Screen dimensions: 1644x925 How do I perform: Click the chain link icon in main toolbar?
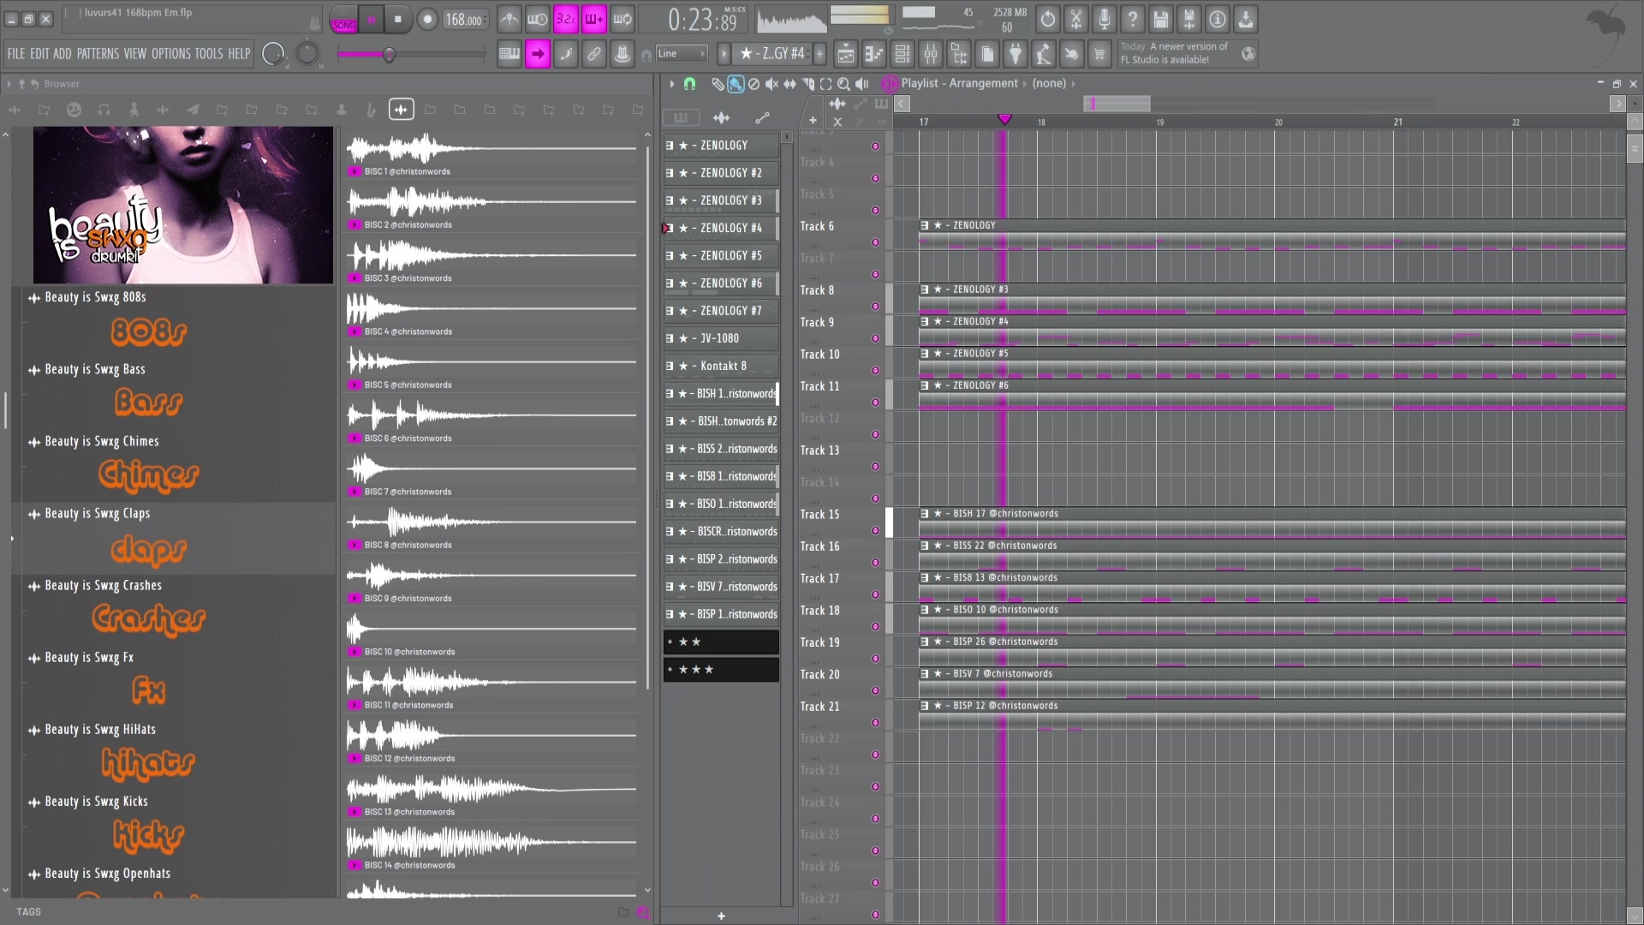(x=593, y=55)
